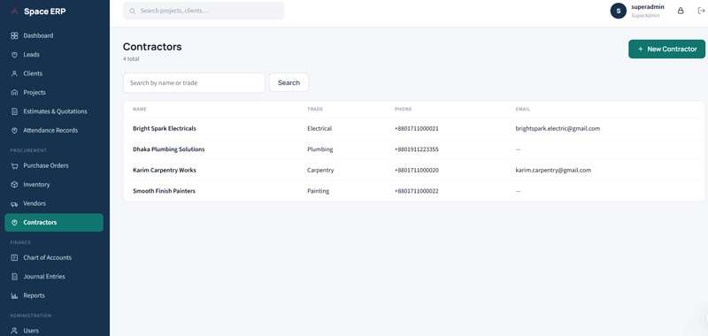This screenshot has width=708, height=336.
Task: Click the '4 total' count label
Action: (131, 59)
